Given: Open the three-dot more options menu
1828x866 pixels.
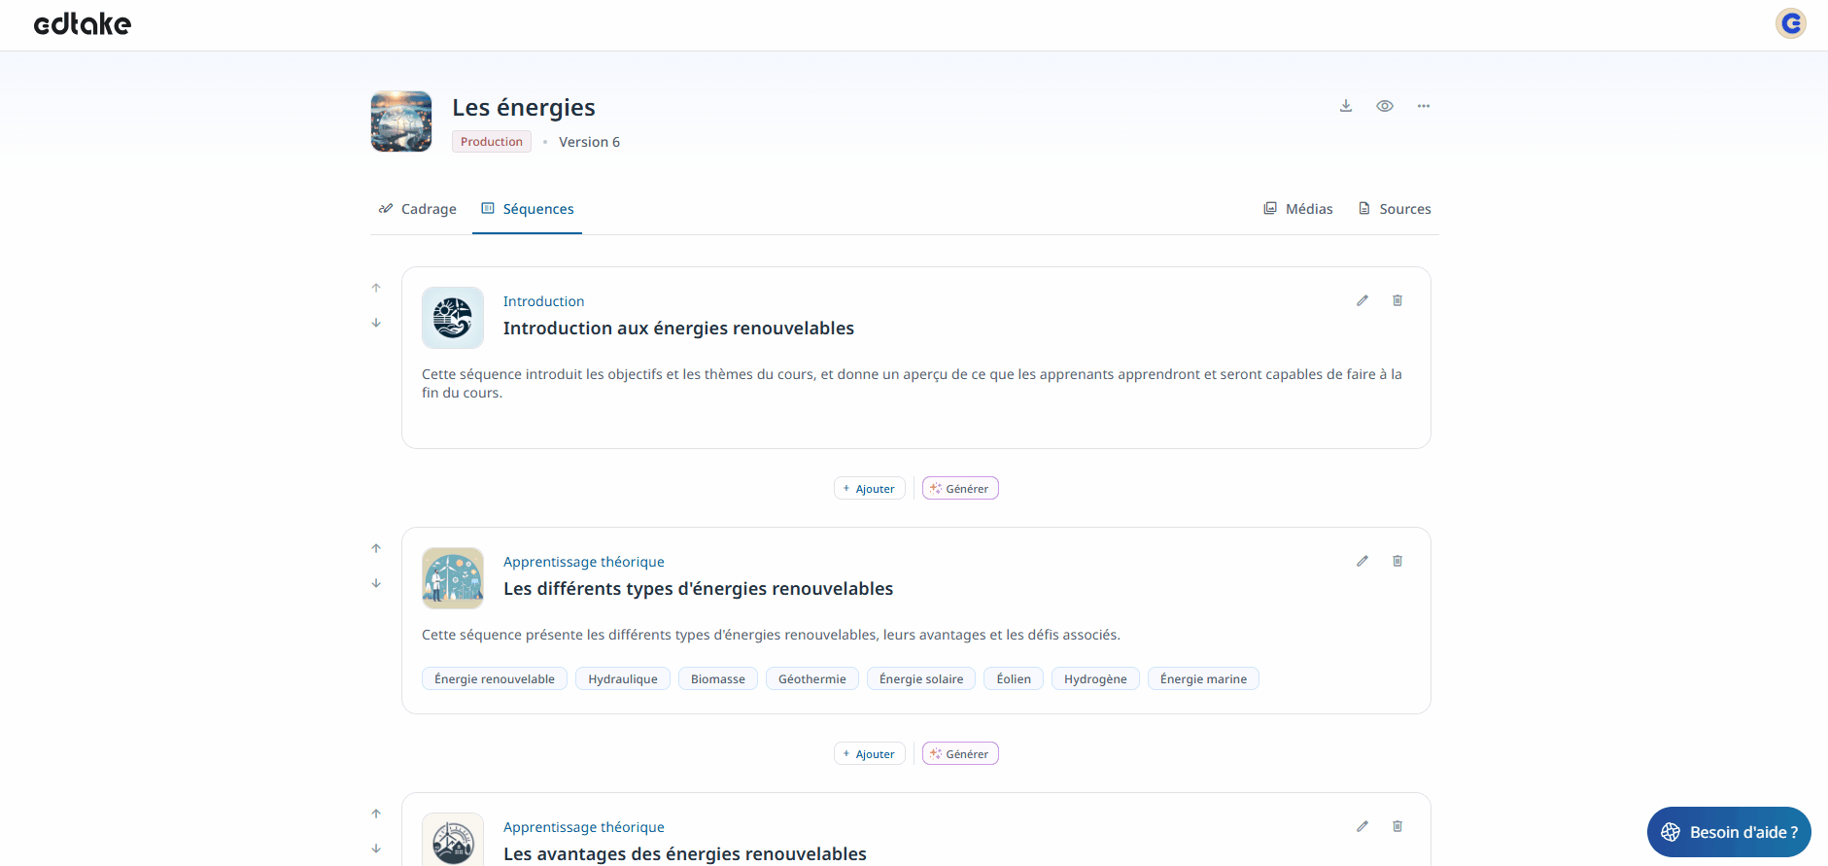Looking at the screenshot, I should (x=1424, y=106).
